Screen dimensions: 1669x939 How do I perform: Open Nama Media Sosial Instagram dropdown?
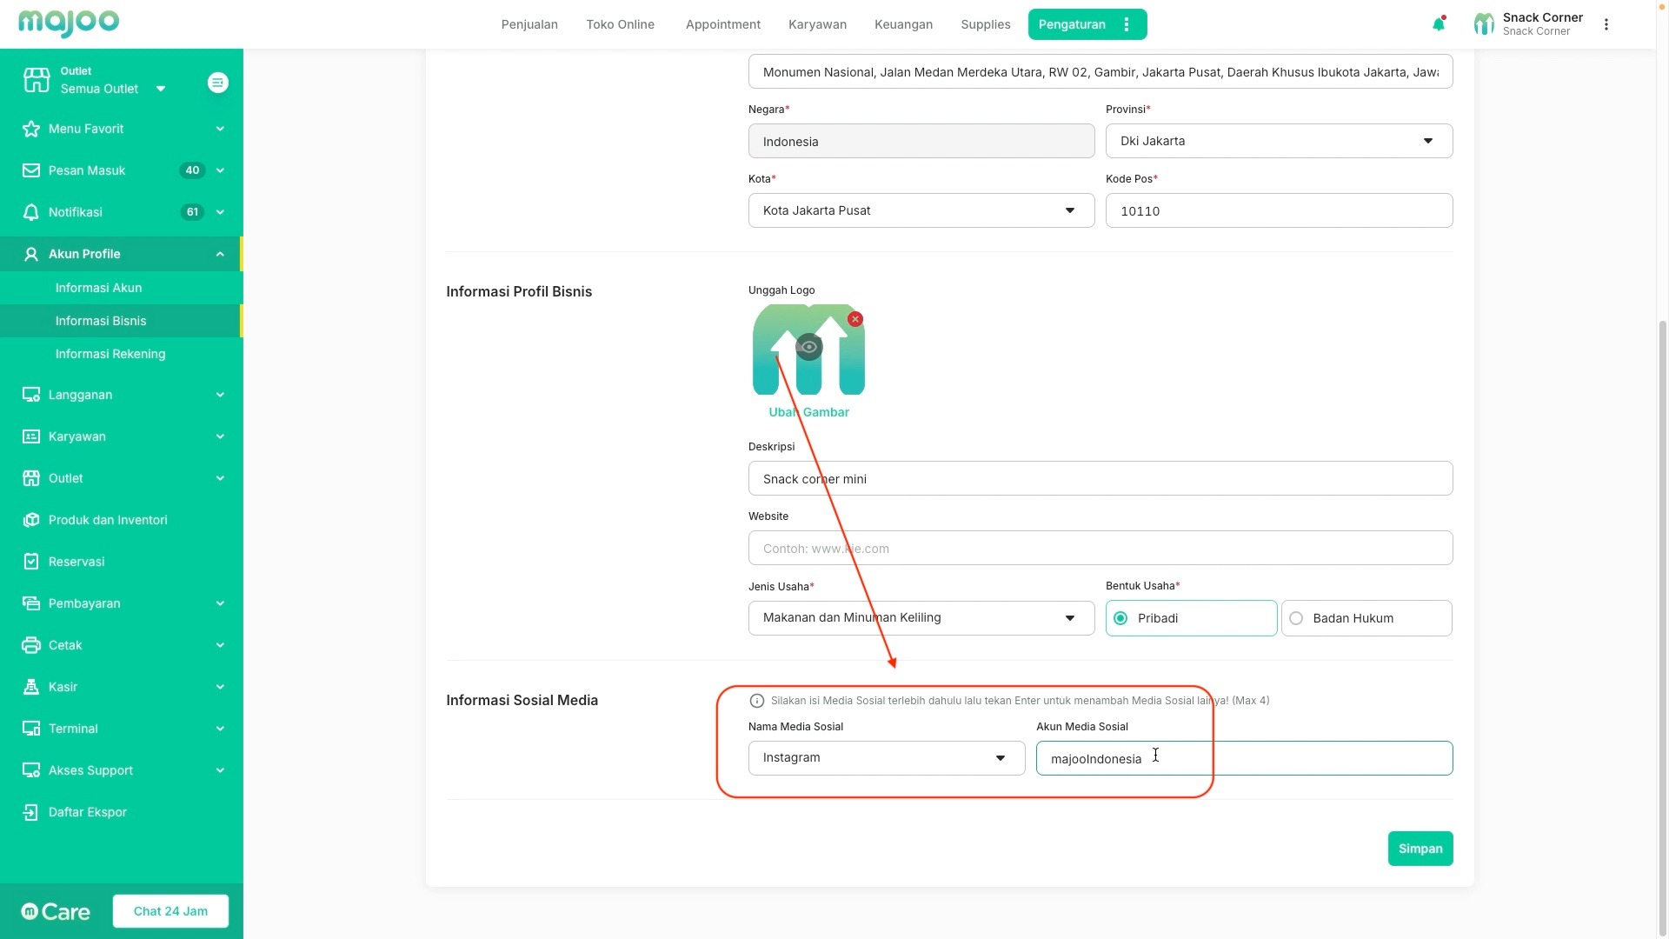886,758
